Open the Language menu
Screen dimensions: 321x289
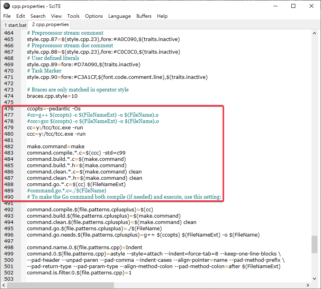click(119, 16)
